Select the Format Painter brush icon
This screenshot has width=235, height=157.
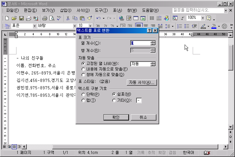click(x=90, y=18)
